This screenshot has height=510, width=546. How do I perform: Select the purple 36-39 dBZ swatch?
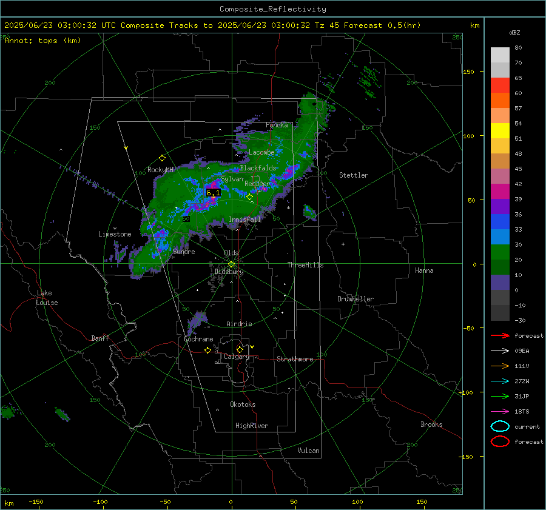pyautogui.click(x=500, y=207)
